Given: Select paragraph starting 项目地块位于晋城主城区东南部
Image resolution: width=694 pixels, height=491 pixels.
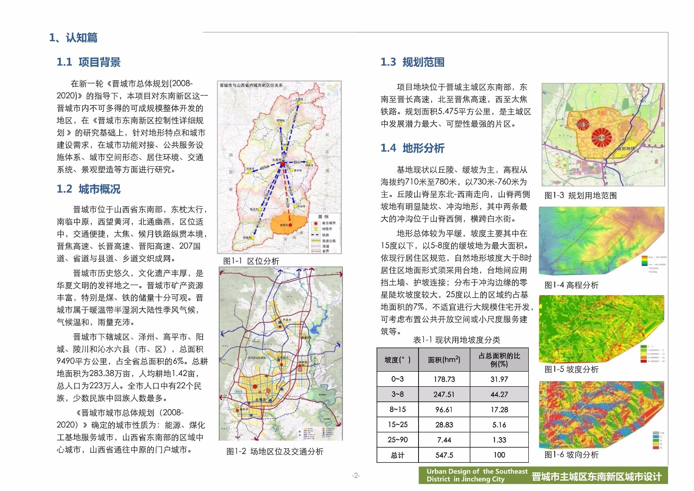Looking at the screenshot, I should [456, 105].
